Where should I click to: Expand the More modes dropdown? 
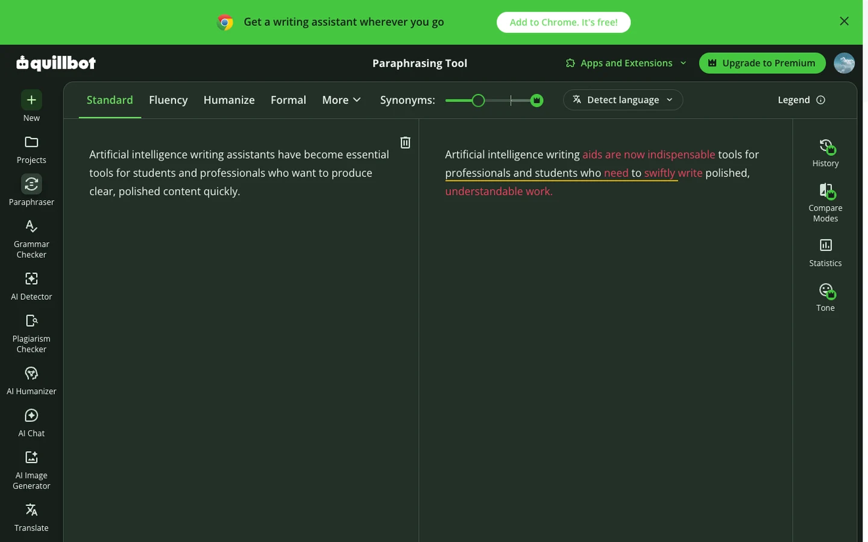(341, 100)
